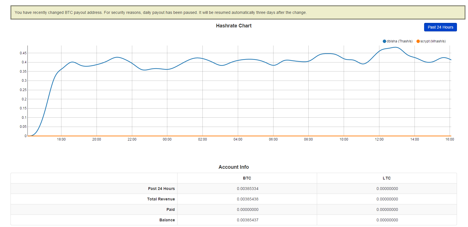Click the BTC payout address security notice
Screen dimensions: 468x227
click(161, 12)
